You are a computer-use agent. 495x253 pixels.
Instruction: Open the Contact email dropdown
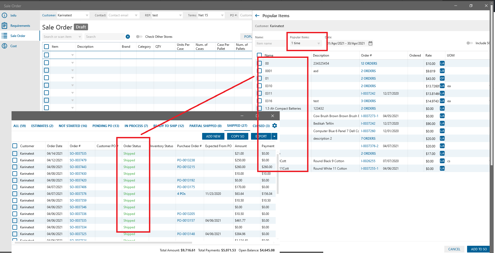pyautogui.click(x=136, y=15)
